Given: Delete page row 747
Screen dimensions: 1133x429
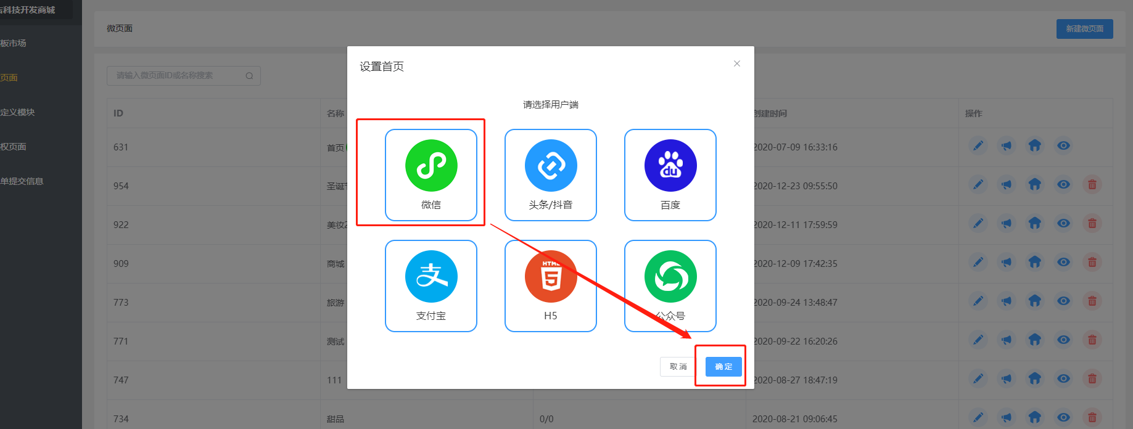Looking at the screenshot, I should click(x=1092, y=379).
